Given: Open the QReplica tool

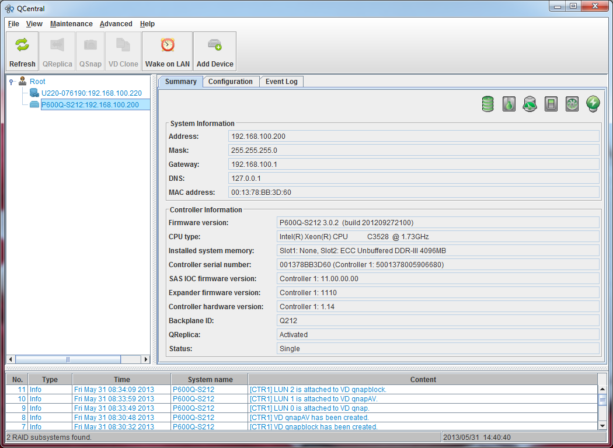Looking at the screenshot, I should coord(57,51).
